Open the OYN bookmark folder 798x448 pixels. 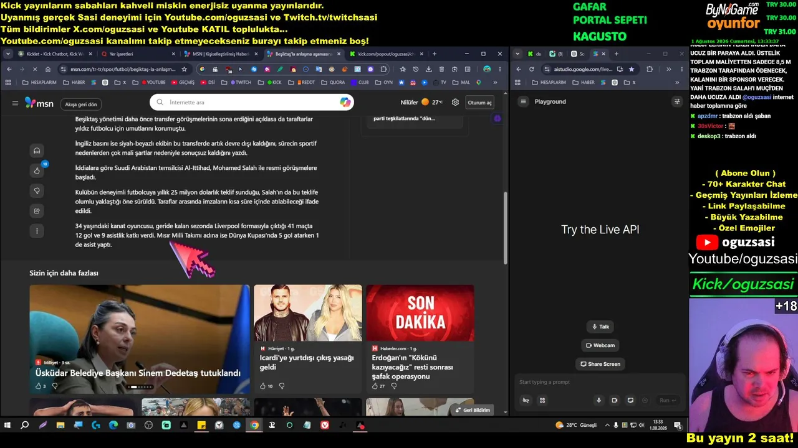pos(385,82)
